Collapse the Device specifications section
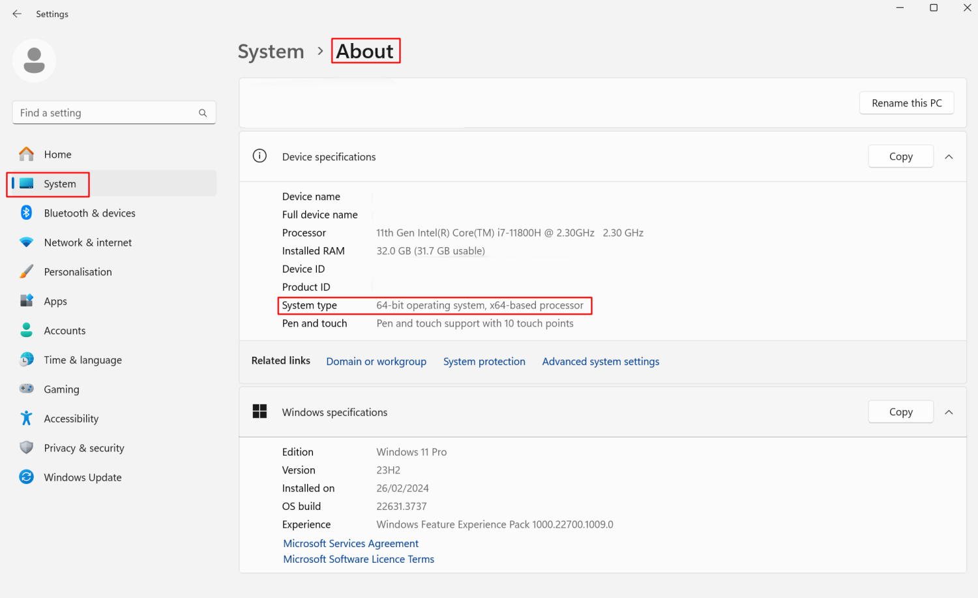Image resolution: width=978 pixels, height=598 pixels. click(949, 157)
